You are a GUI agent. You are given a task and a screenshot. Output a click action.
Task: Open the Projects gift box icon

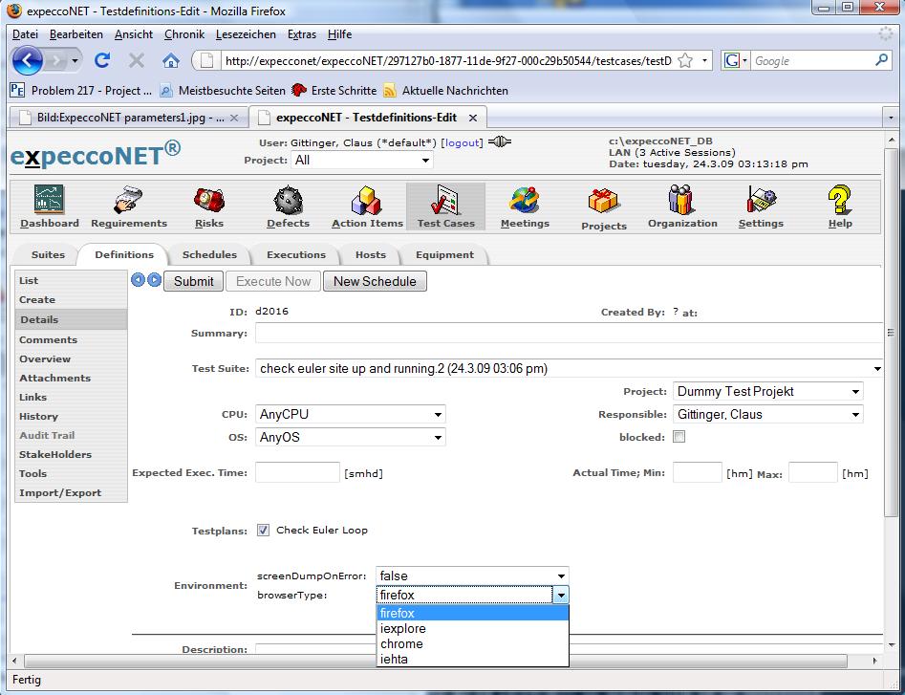(604, 202)
